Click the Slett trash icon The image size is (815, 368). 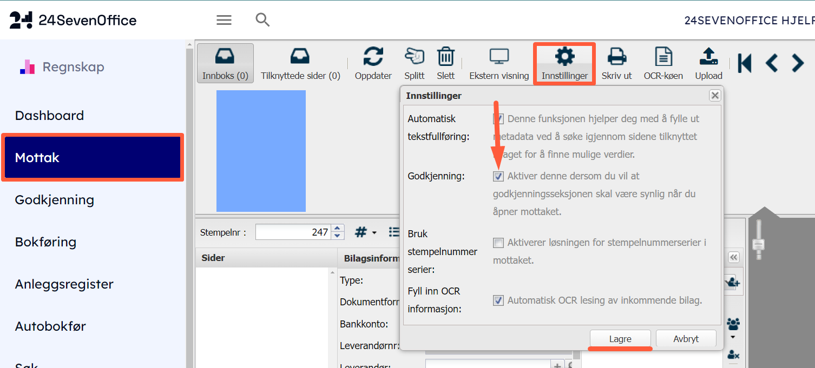click(445, 57)
